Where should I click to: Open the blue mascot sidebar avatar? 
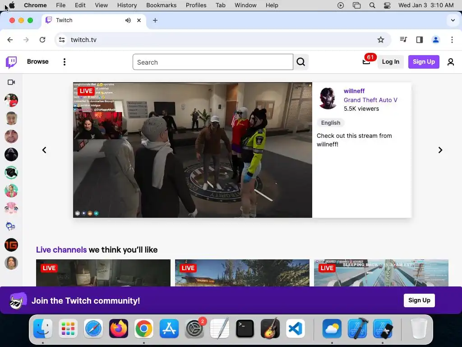tap(11, 227)
